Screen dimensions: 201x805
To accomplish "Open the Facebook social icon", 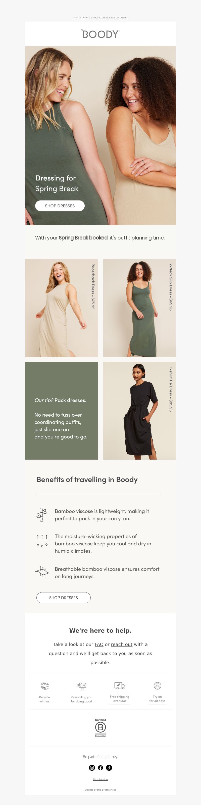I will coord(100,768).
